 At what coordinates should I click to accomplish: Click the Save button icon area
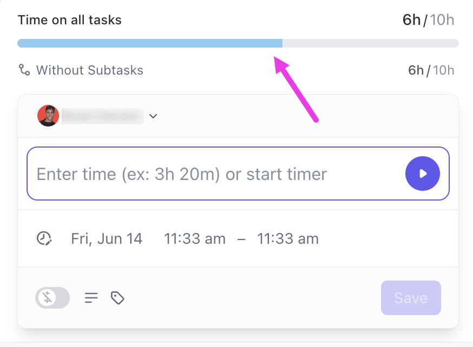[x=411, y=298]
